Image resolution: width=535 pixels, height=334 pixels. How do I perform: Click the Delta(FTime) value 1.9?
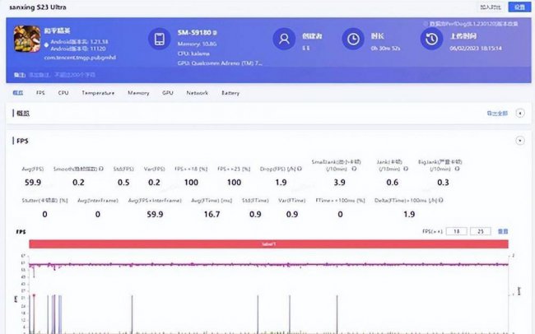pos(409,214)
